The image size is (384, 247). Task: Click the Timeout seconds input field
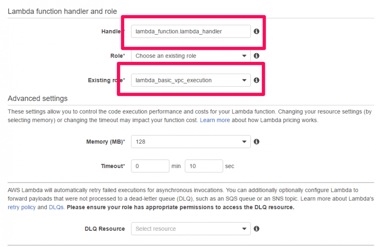204,166
